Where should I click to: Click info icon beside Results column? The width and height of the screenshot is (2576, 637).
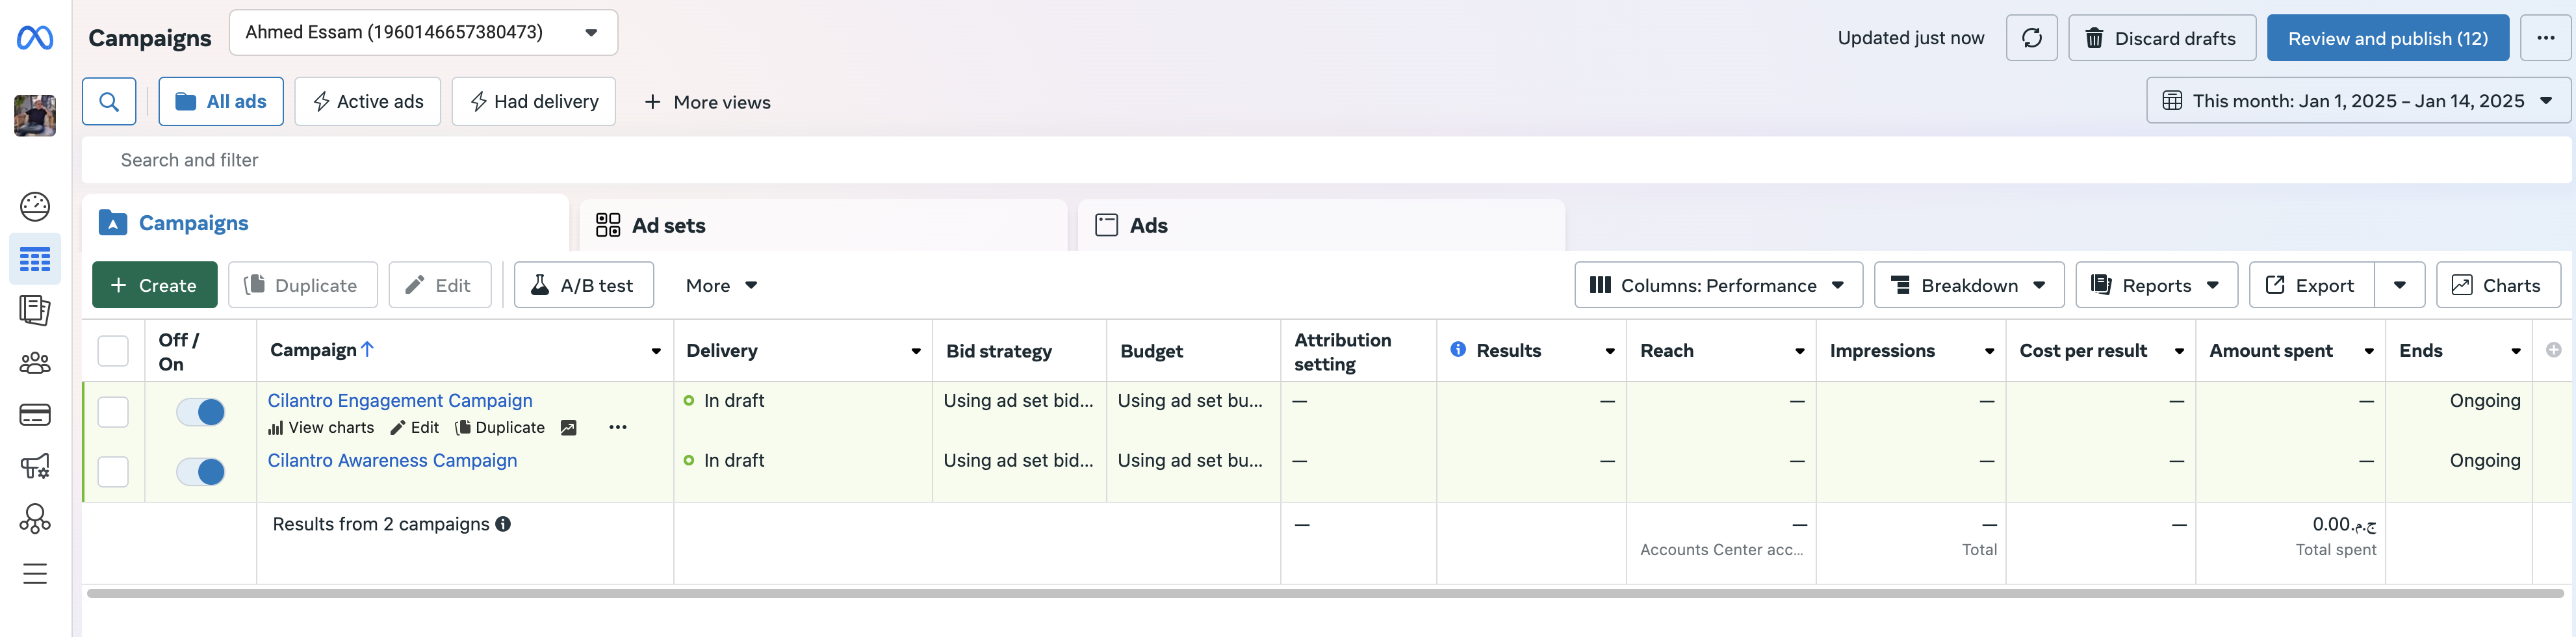[1458, 350]
